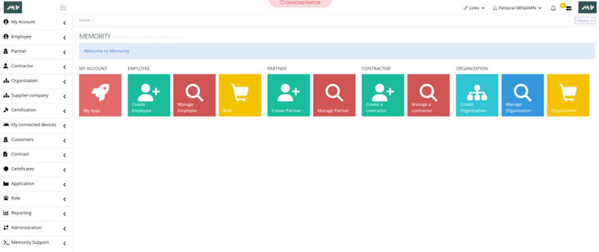Open the Petitprez BENJAMIN user menu

(x=517, y=8)
